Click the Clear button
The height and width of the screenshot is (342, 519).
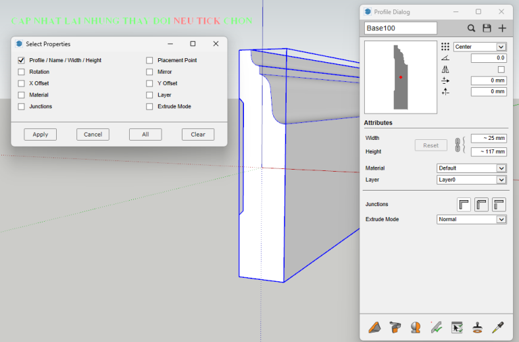point(198,135)
